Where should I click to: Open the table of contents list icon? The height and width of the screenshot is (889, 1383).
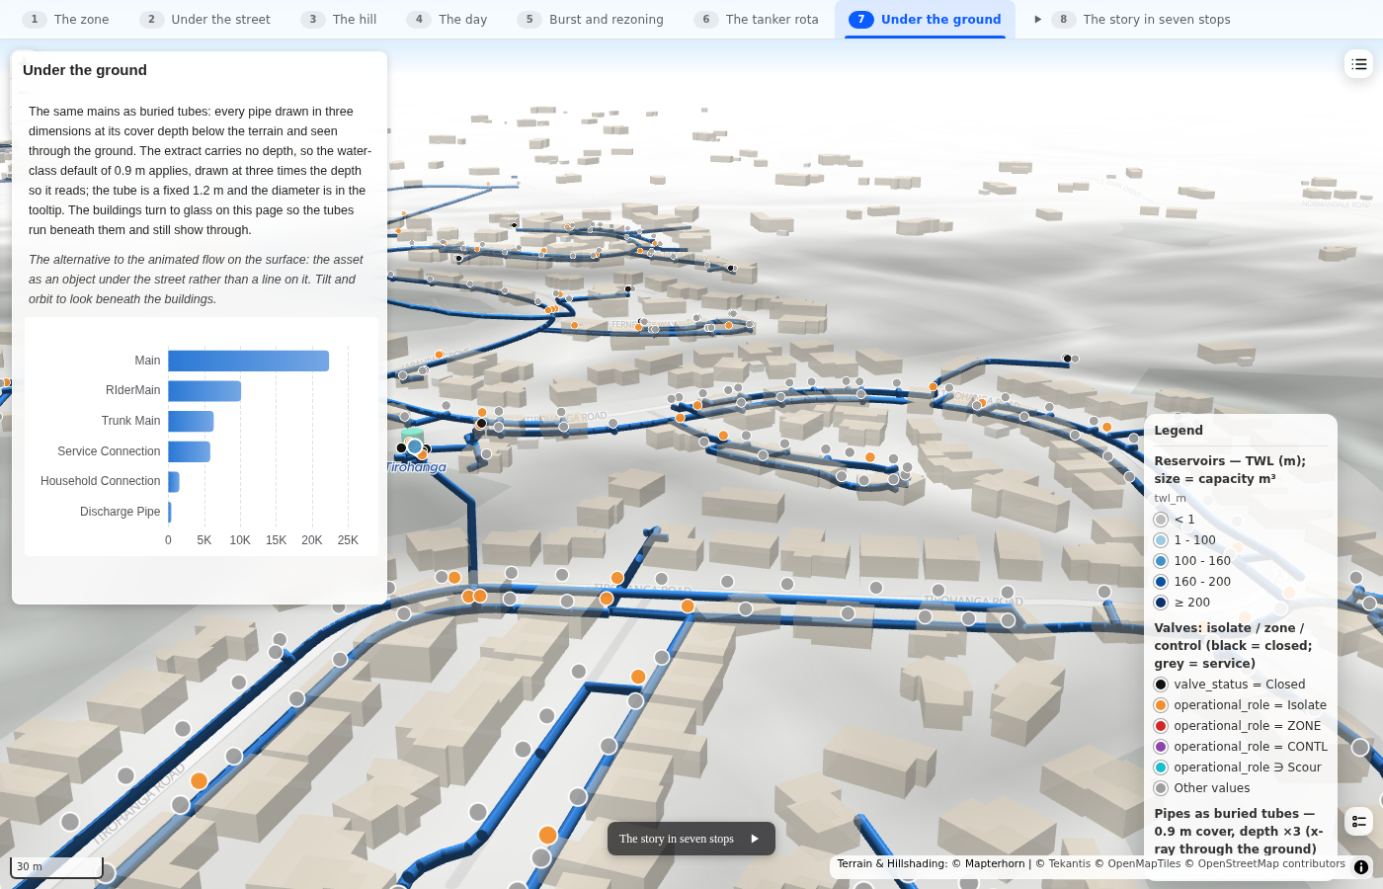coord(1359,64)
